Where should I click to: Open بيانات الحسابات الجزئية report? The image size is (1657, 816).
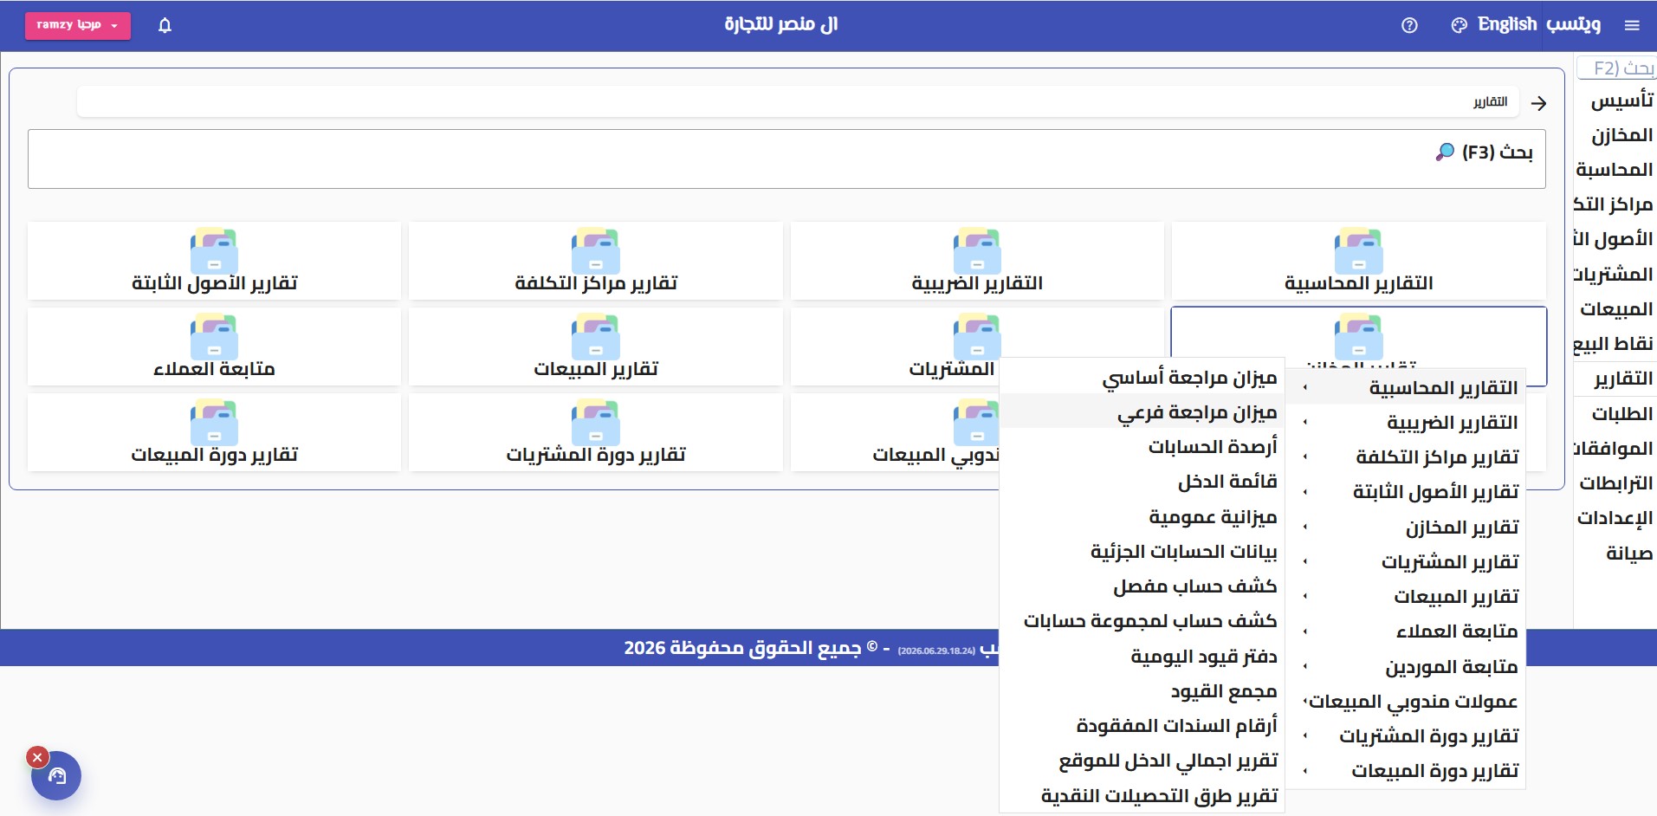(x=1142, y=552)
